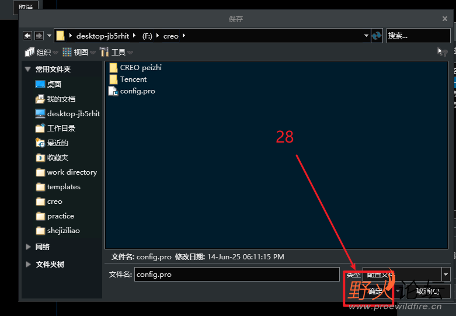Viewport: 456px width, 316px height.
Task: Open 收藏夹 favorites in sidebar
Action: coord(52,158)
